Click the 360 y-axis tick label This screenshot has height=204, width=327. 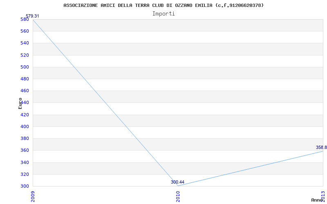(25, 150)
